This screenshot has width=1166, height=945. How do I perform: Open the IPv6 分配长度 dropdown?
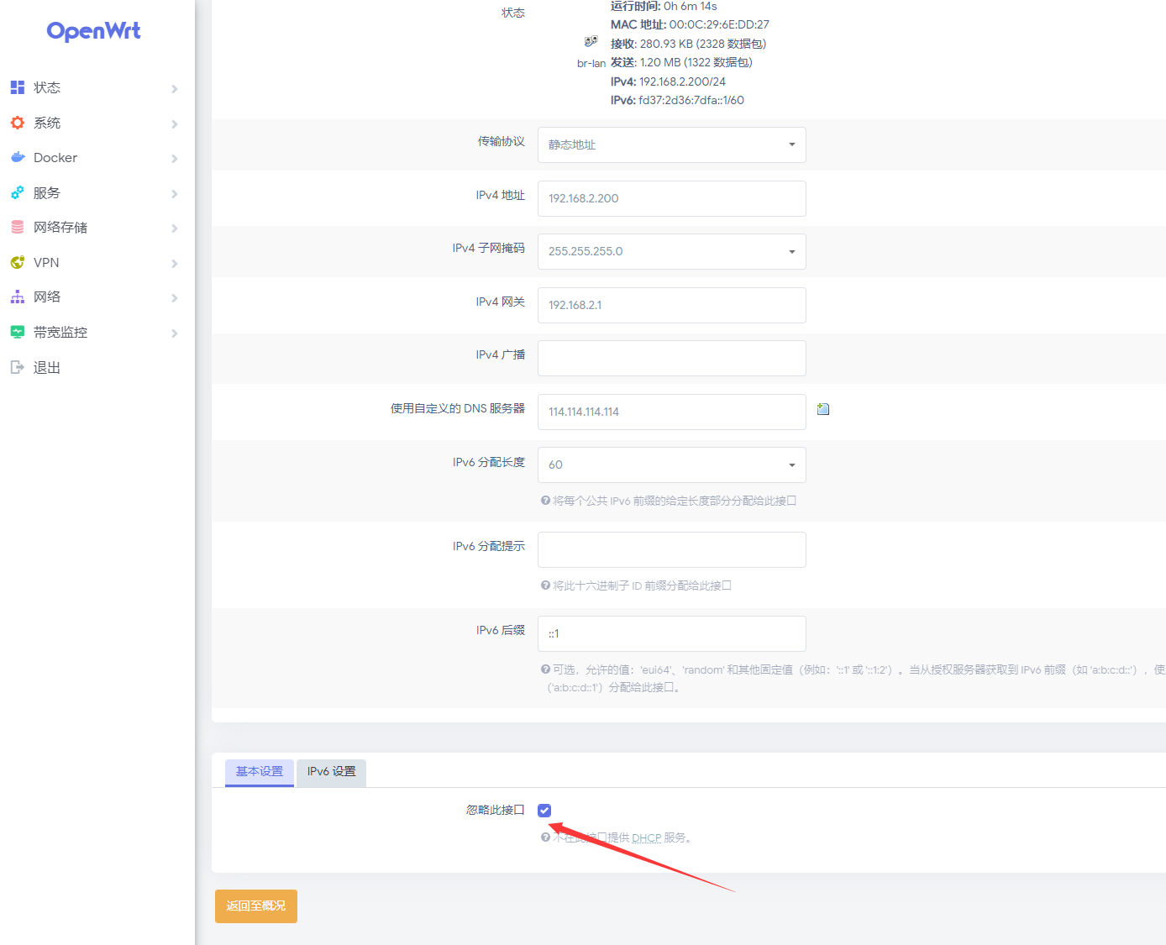click(x=672, y=465)
